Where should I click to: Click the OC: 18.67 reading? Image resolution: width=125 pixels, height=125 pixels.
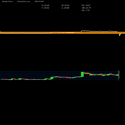pyautogui.click(x=86, y=5)
